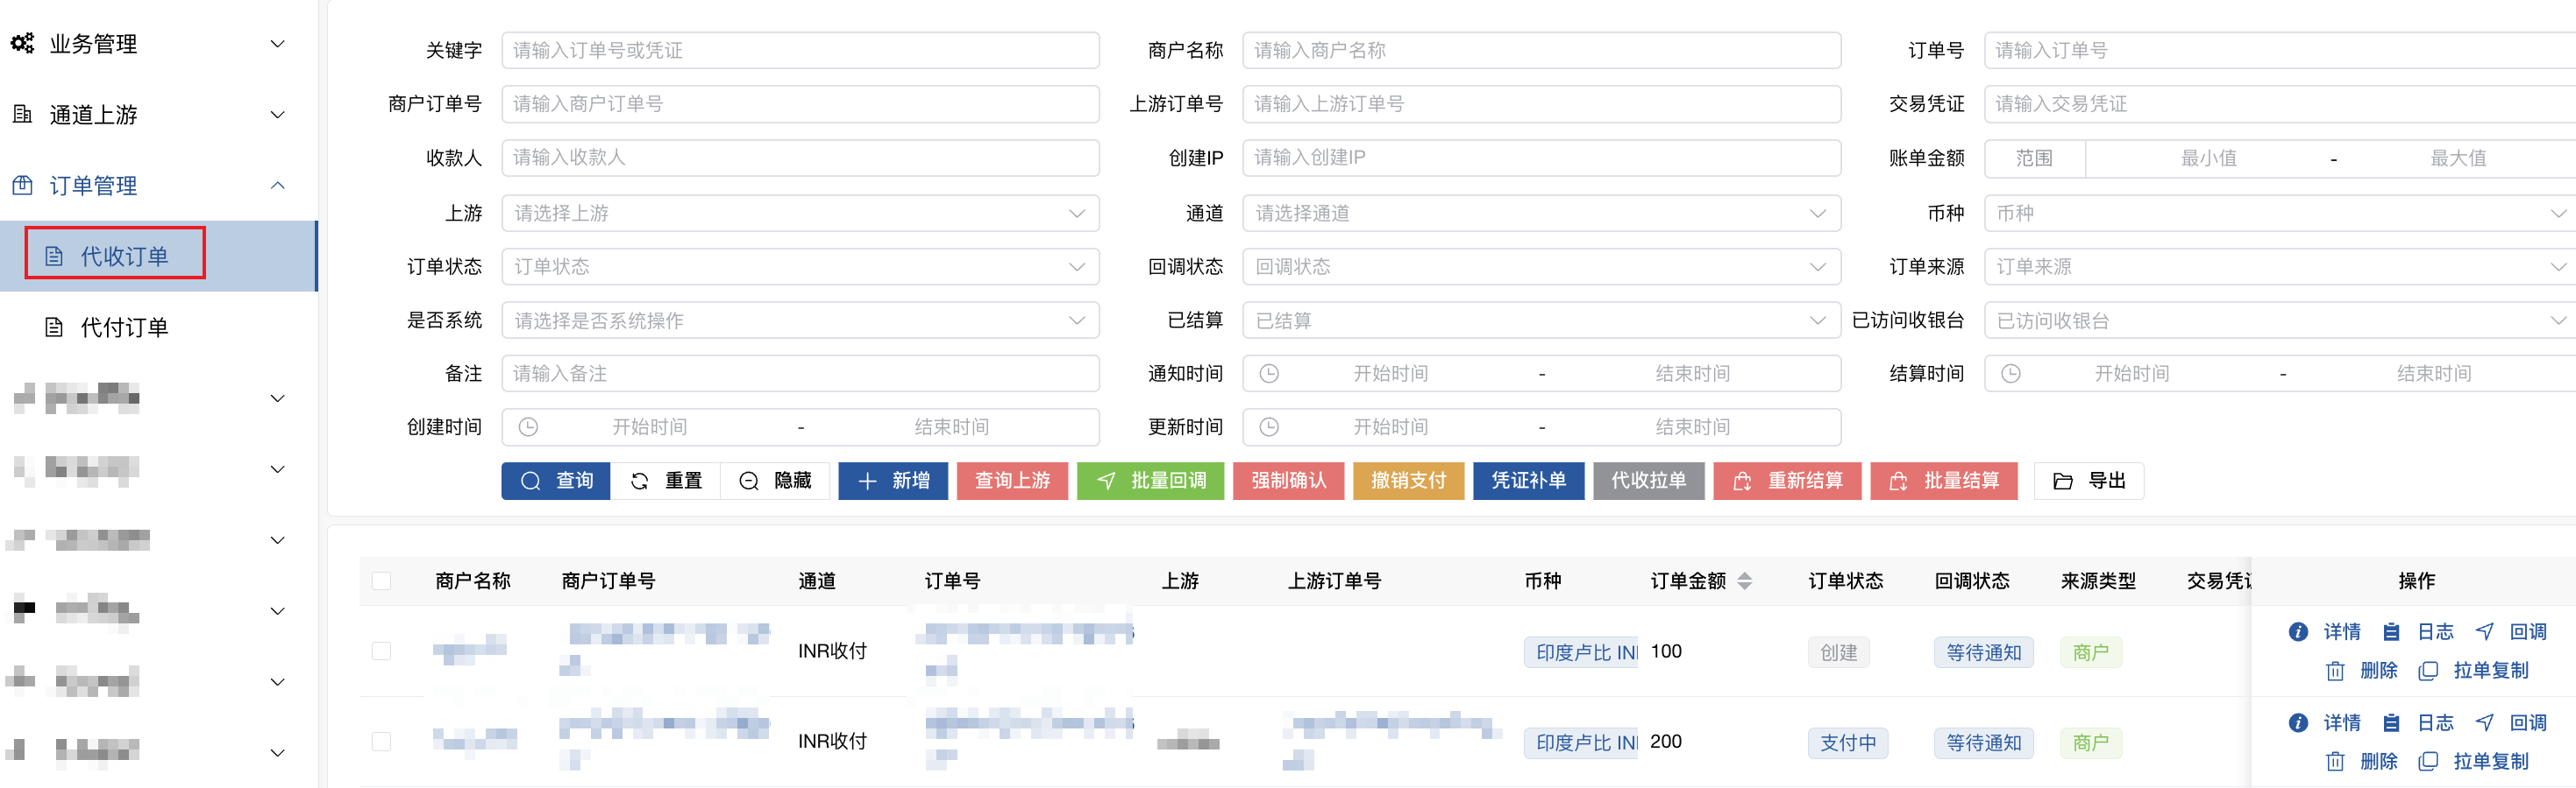Click the green 批量回调 button
2576x788 pixels.
pyautogui.click(x=1150, y=482)
